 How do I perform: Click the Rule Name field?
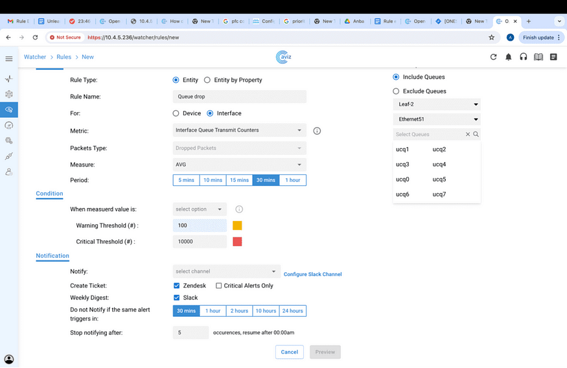[x=239, y=97]
